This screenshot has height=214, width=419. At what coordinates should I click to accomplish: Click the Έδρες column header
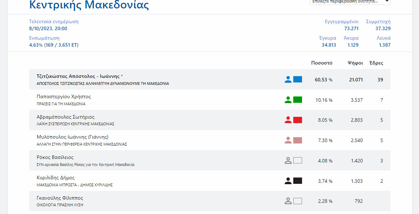(x=376, y=63)
